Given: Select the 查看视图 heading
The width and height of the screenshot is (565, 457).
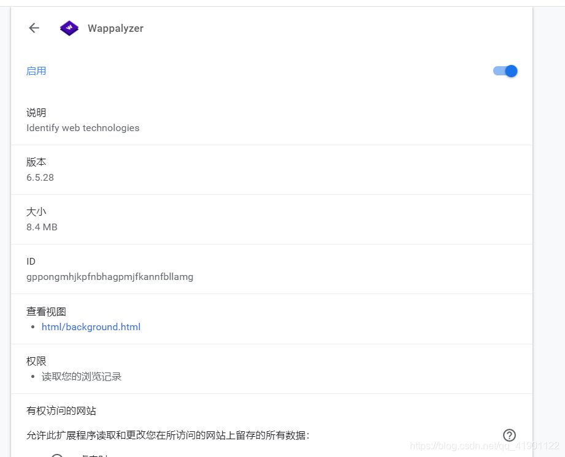Looking at the screenshot, I should [46, 311].
